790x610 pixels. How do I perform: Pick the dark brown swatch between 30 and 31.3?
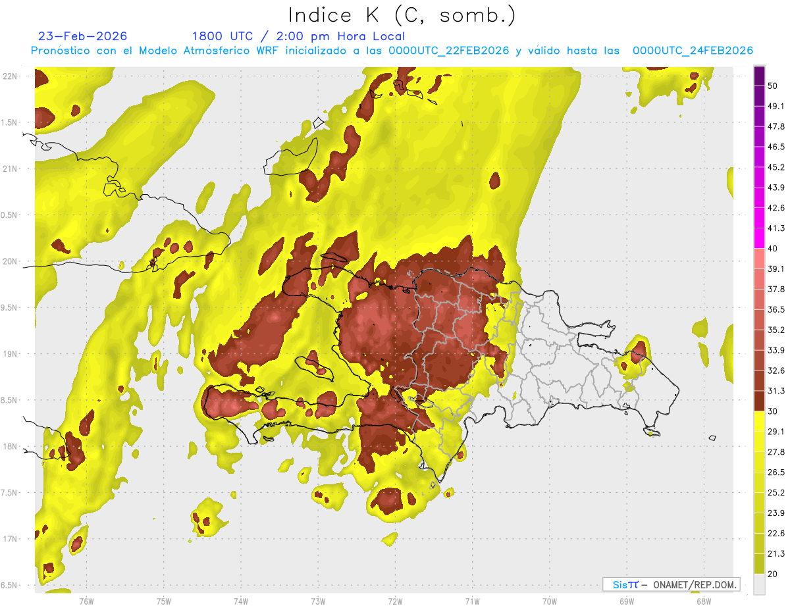click(760, 401)
